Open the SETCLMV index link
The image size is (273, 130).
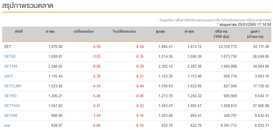click(x=13, y=86)
